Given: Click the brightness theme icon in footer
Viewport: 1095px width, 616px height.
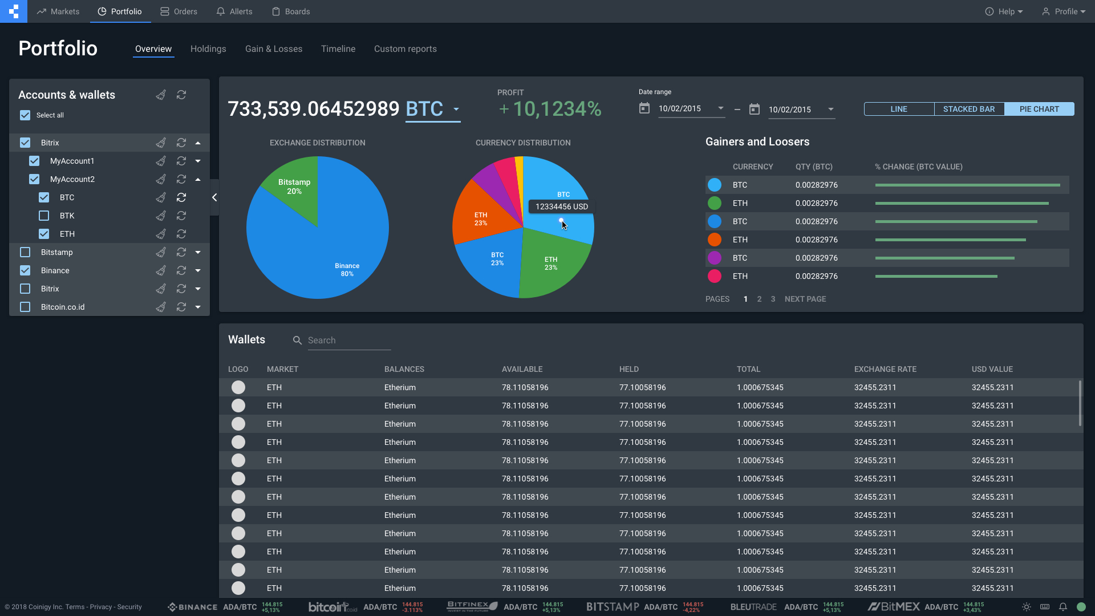Looking at the screenshot, I should pyautogui.click(x=1027, y=607).
